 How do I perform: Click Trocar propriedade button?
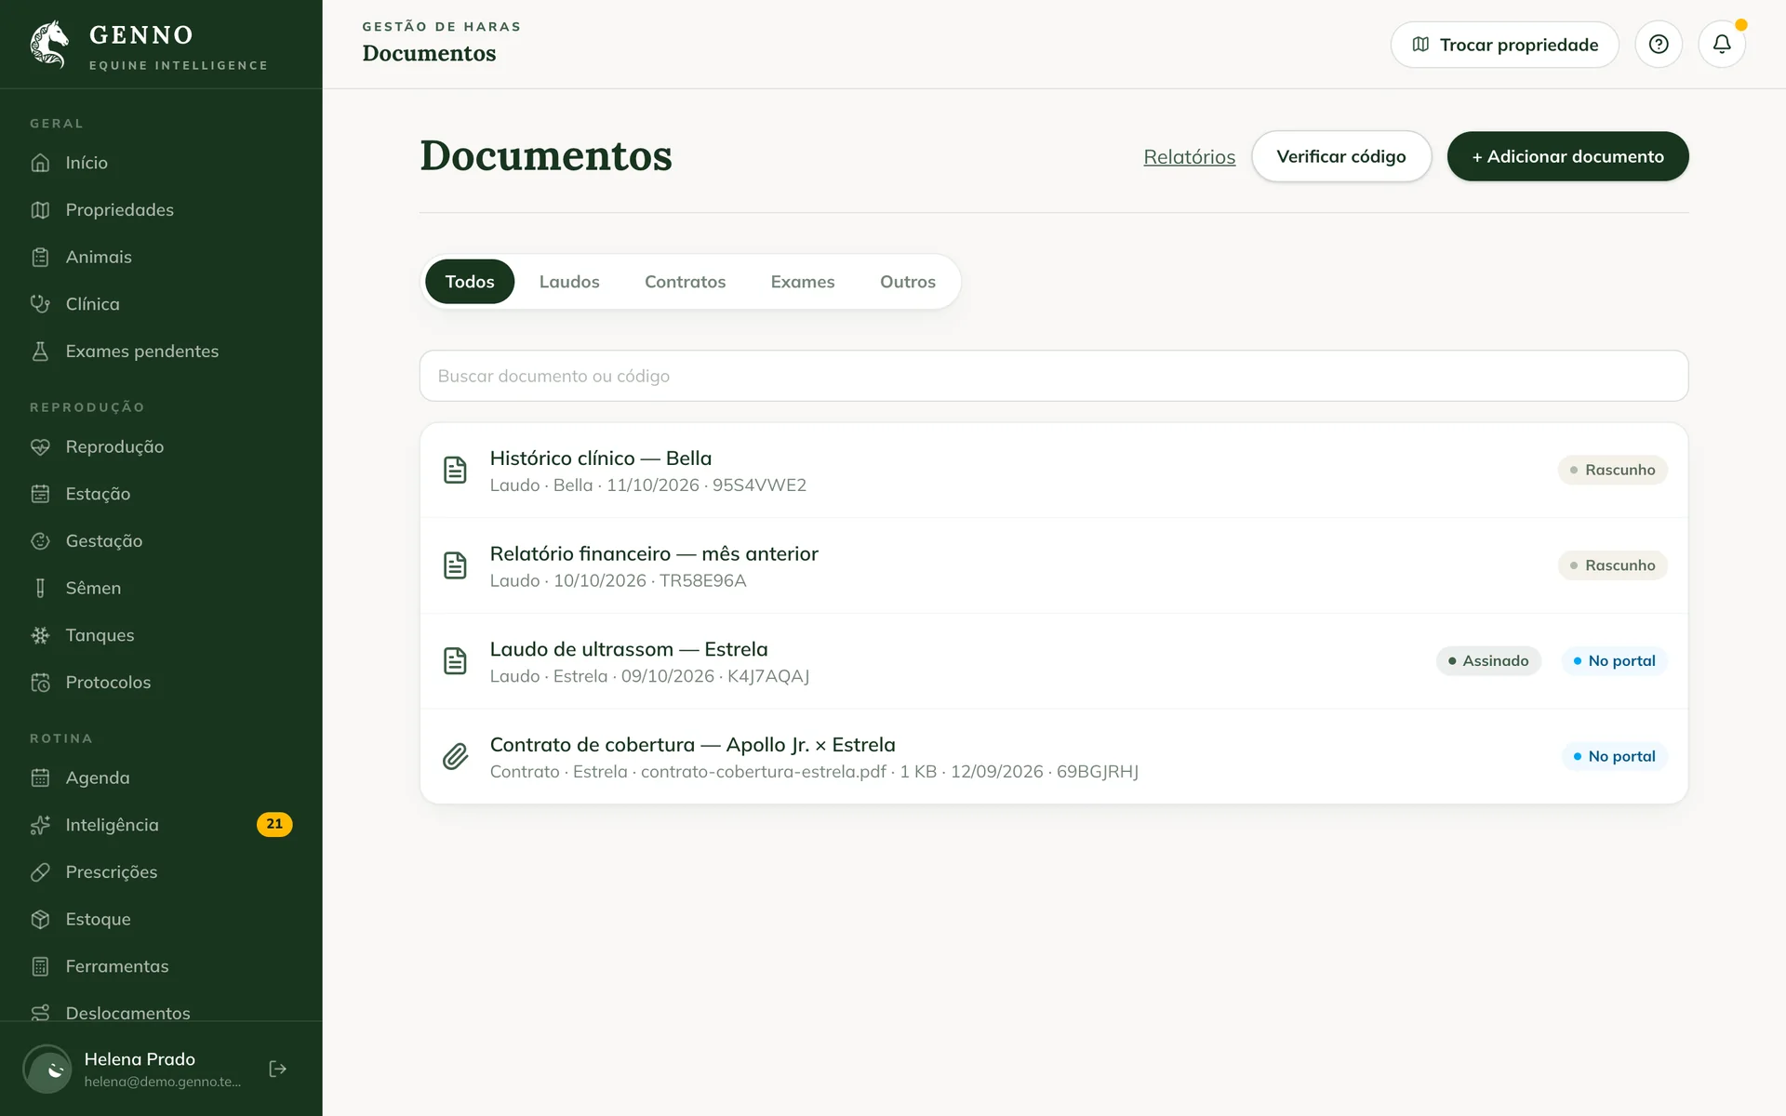[1505, 45]
